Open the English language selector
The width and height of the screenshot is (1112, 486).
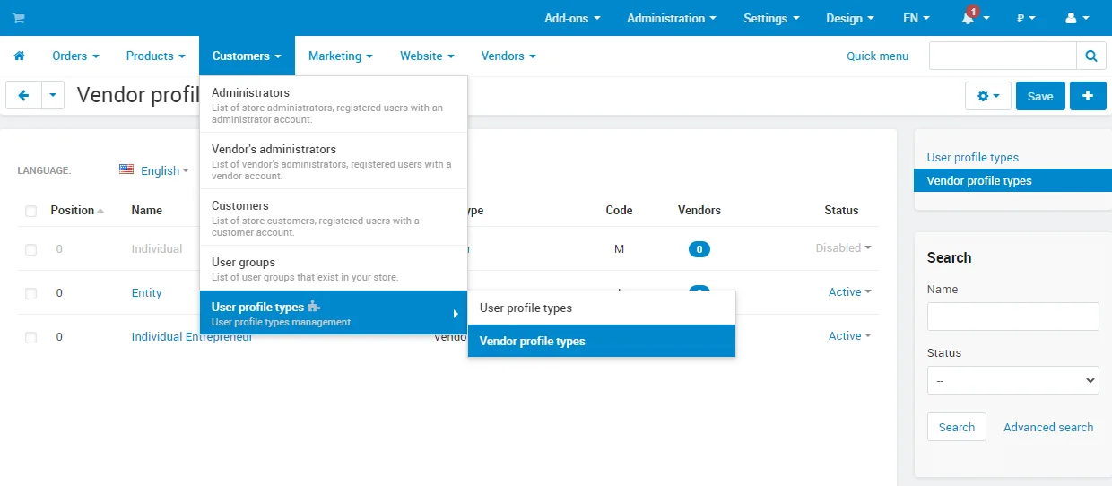point(154,170)
